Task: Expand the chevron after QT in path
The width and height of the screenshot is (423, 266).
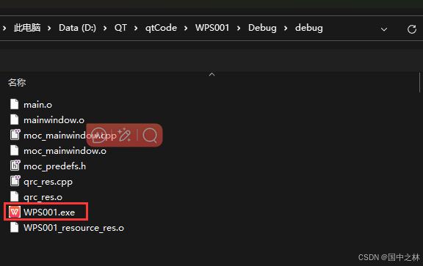Action: pos(136,28)
